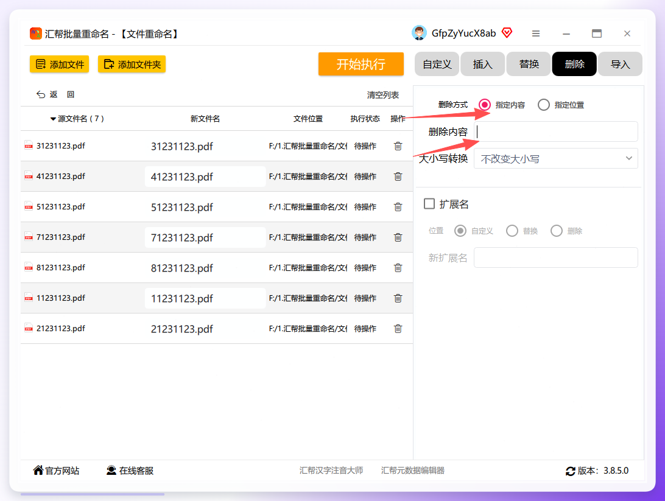Switch to the 替换 tab
Image resolution: width=665 pixels, height=501 pixels.
click(x=529, y=64)
